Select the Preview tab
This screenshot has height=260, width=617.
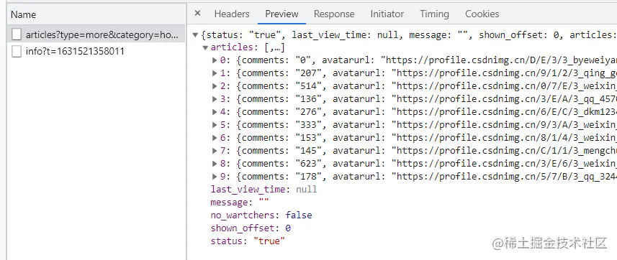(282, 14)
